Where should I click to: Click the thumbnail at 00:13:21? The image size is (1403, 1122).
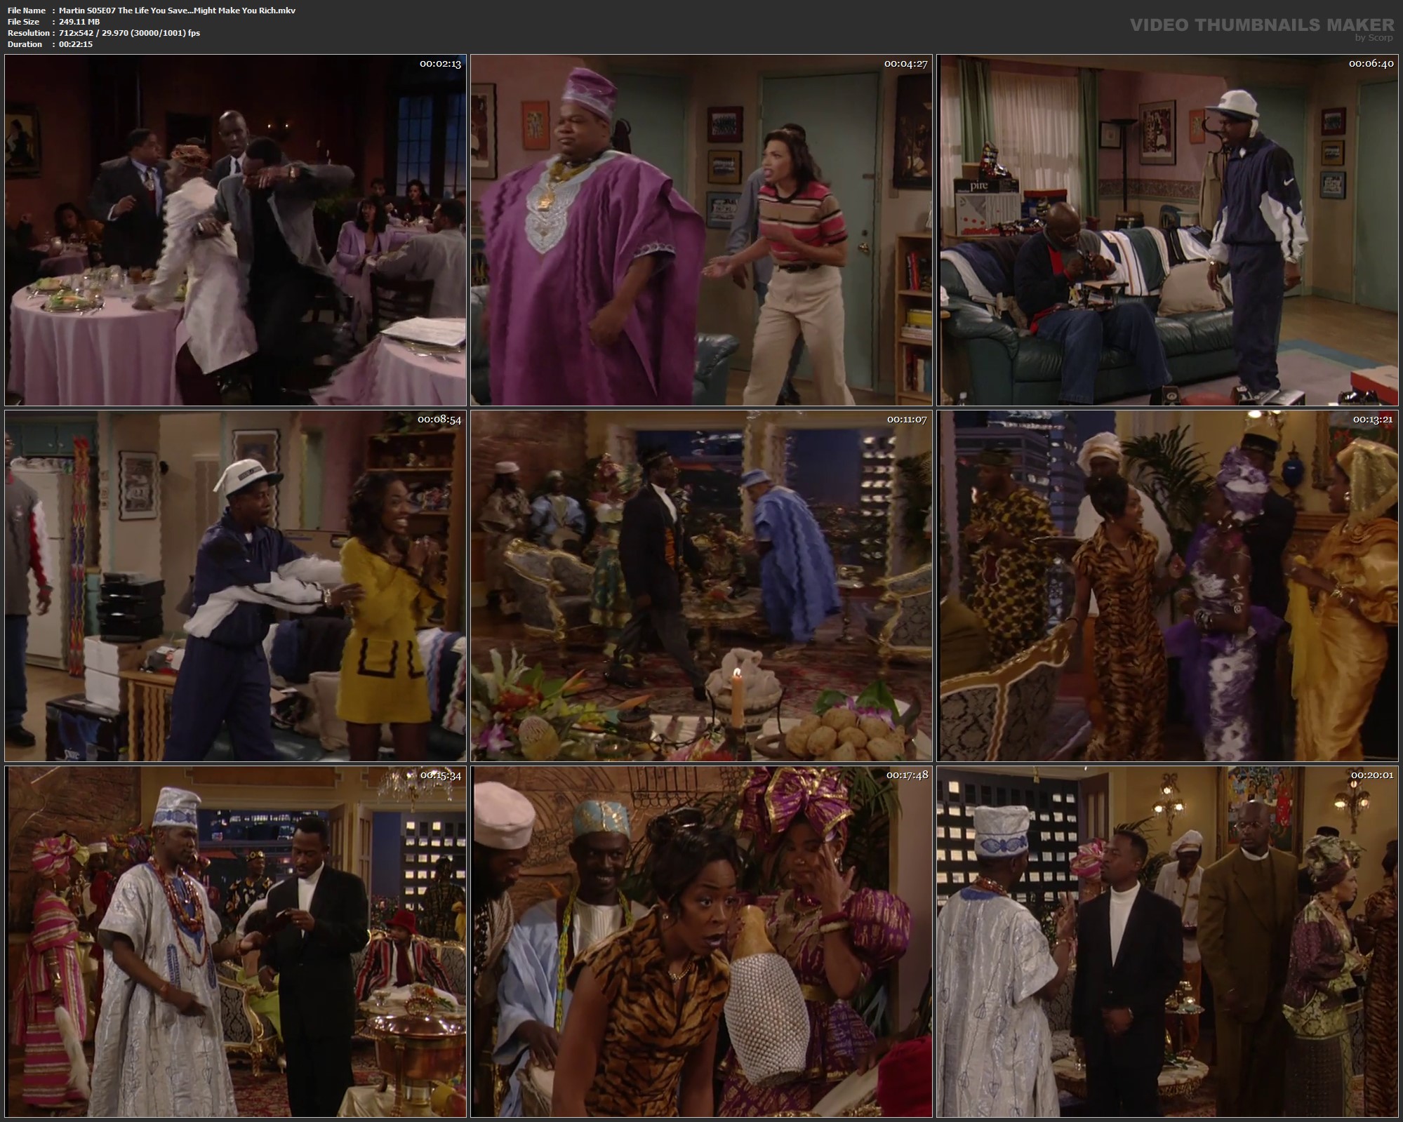coord(1167,586)
